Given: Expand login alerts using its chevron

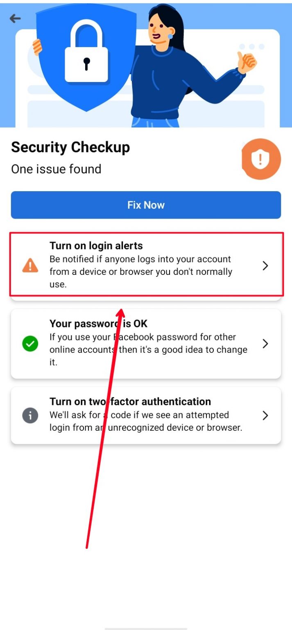Looking at the screenshot, I should pos(265,266).
